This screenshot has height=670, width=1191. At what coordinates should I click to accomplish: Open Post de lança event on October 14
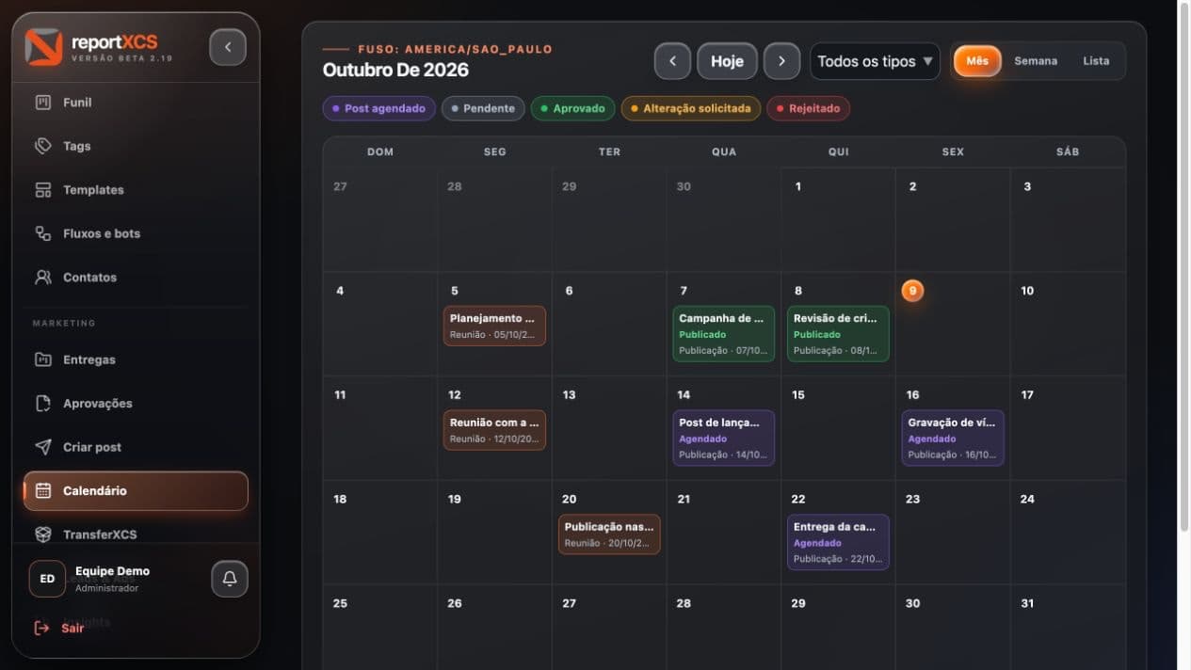coord(724,438)
